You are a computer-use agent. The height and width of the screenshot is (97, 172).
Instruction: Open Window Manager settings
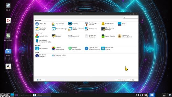point(59,29)
